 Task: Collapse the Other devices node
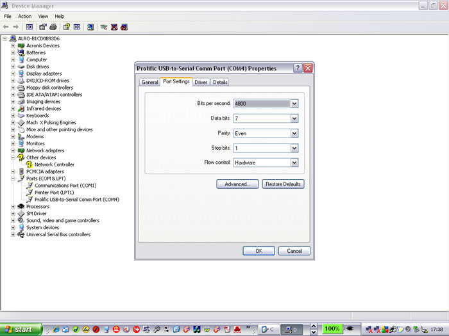[x=13, y=157]
